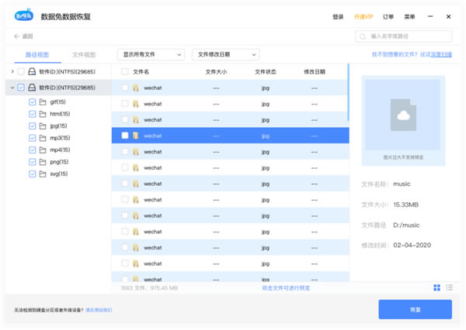Uncheck the mp3(15) folder checkbox
The image size is (466, 330).
click(x=33, y=138)
